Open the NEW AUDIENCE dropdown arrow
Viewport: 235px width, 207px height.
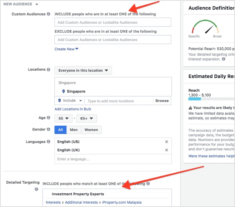point(37,4)
